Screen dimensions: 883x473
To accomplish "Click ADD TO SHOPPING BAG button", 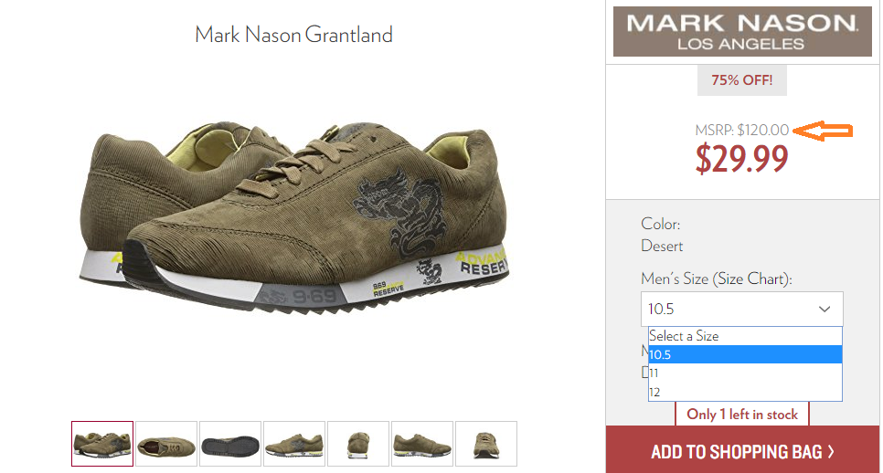I will [x=742, y=450].
